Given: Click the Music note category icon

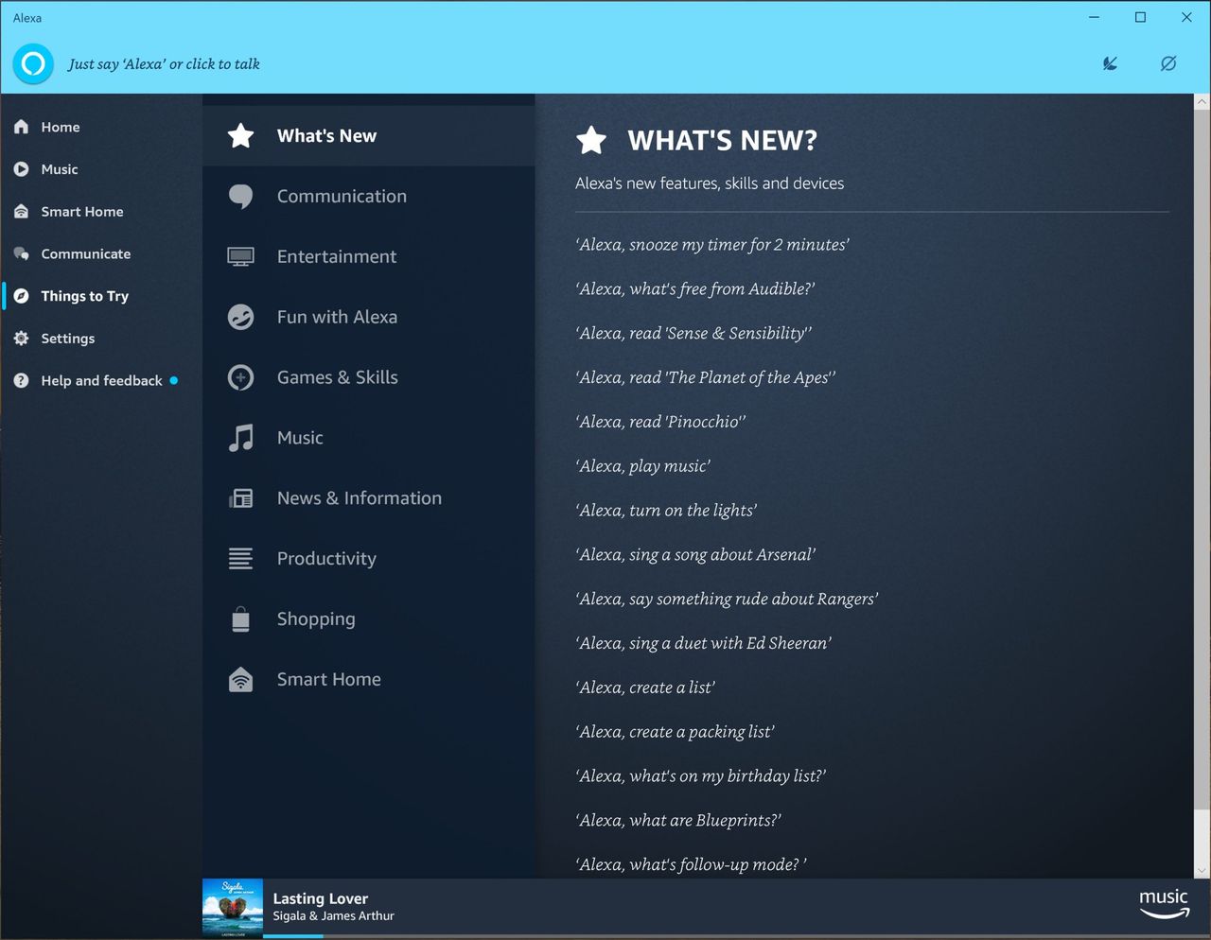Looking at the screenshot, I should tap(240, 438).
